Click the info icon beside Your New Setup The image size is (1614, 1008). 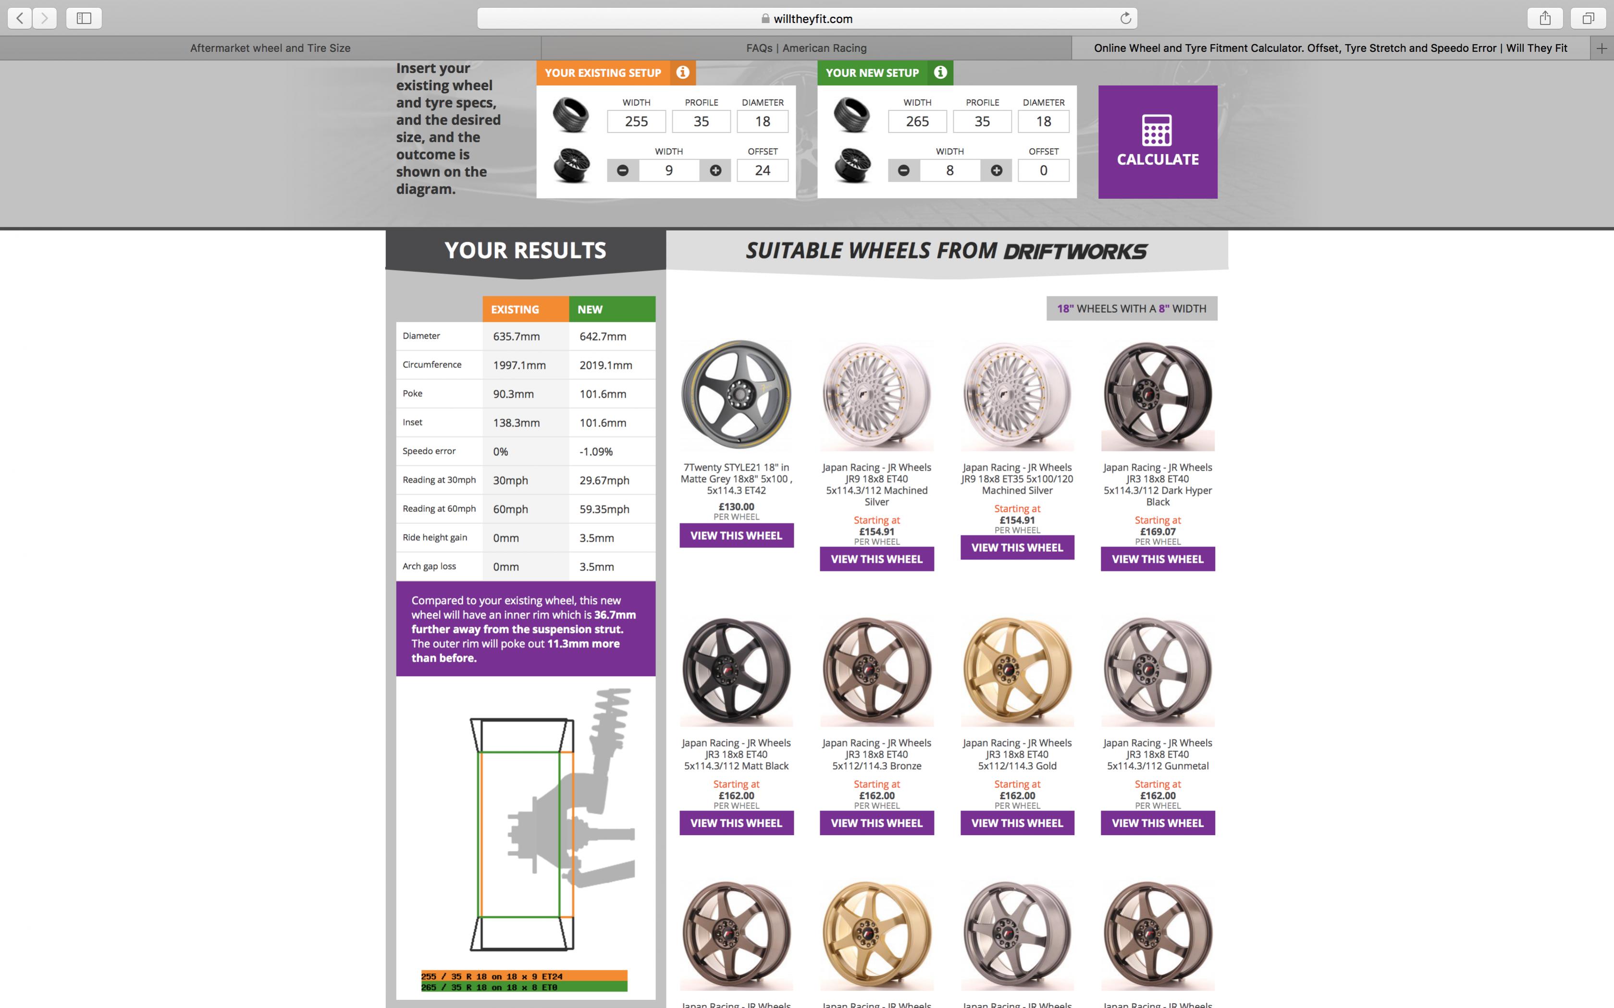[940, 72]
